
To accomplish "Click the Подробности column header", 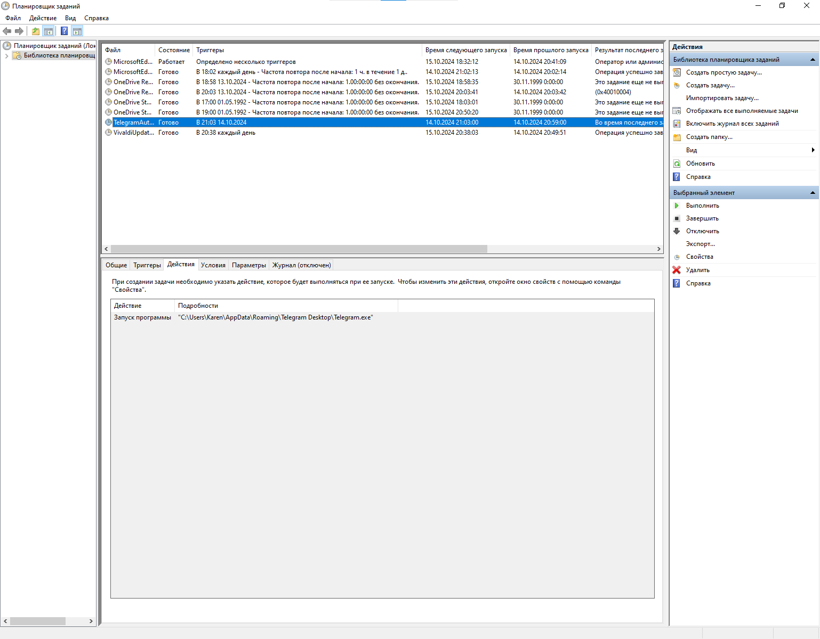I will pos(286,306).
